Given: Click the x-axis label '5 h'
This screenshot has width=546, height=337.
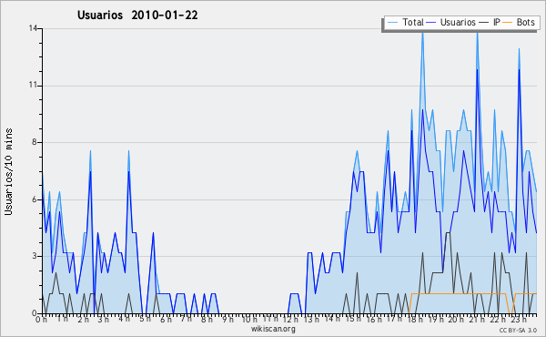Looking at the screenshot, I should (x=145, y=319).
